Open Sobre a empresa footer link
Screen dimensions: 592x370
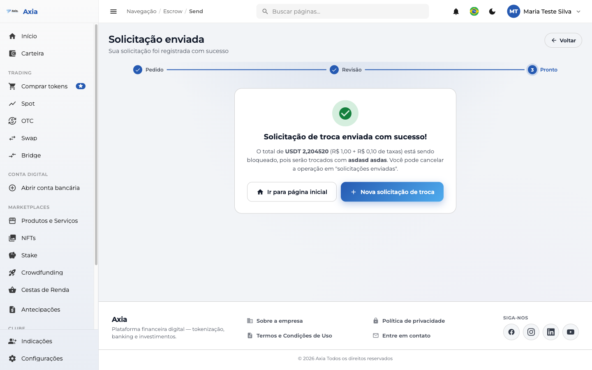click(x=275, y=321)
